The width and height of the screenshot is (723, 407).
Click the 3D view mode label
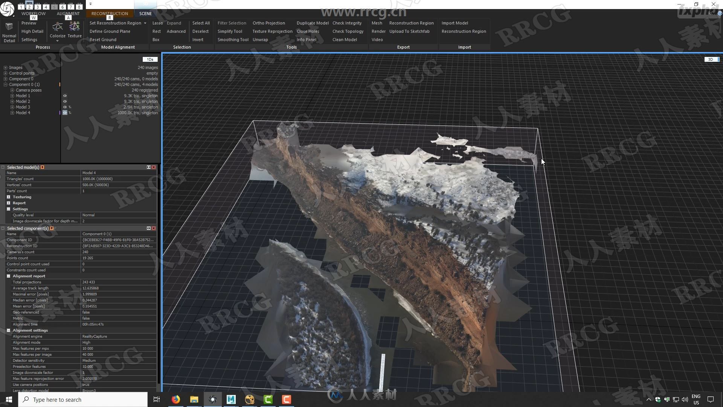click(x=711, y=60)
